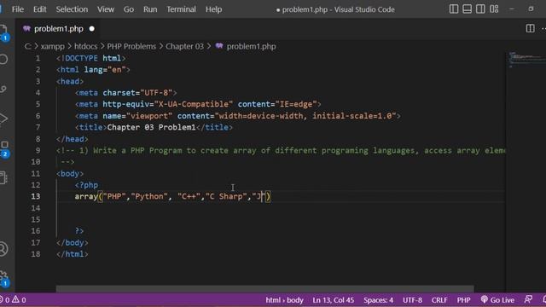Image resolution: width=546 pixels, height=307 pixels.
Task: Open the Edit menu
Action: coord(40,9)
